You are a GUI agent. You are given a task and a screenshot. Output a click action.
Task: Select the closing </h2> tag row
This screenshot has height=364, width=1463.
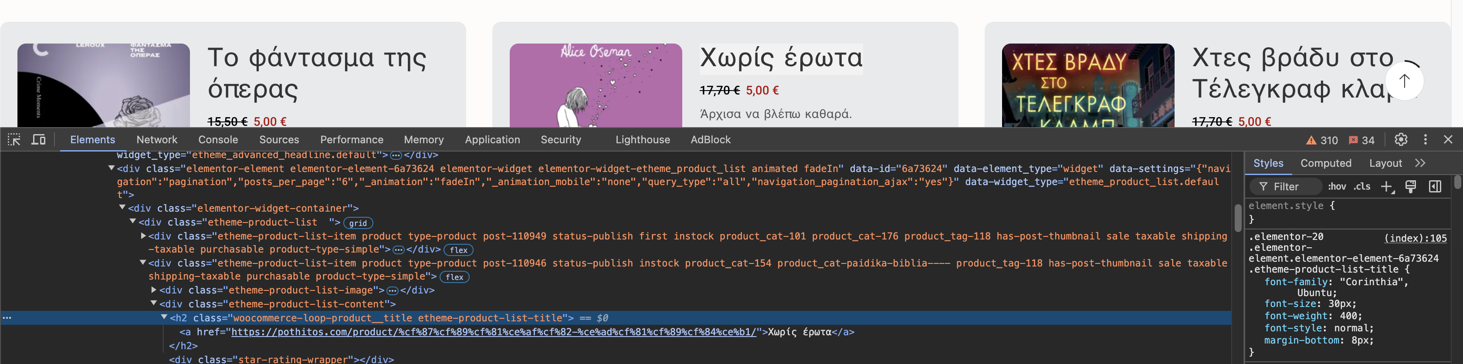[183, 346]
